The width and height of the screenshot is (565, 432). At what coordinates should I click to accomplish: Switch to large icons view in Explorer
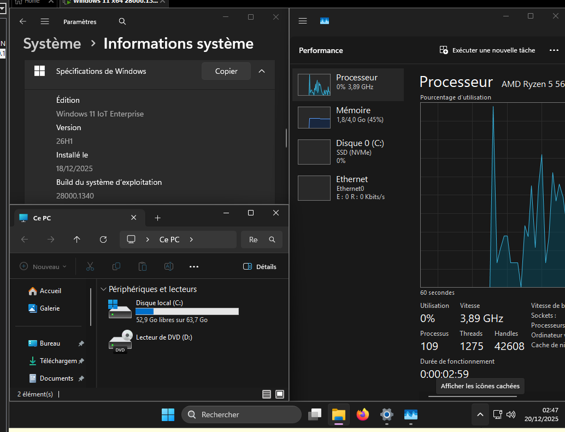[x=280, y=394]
